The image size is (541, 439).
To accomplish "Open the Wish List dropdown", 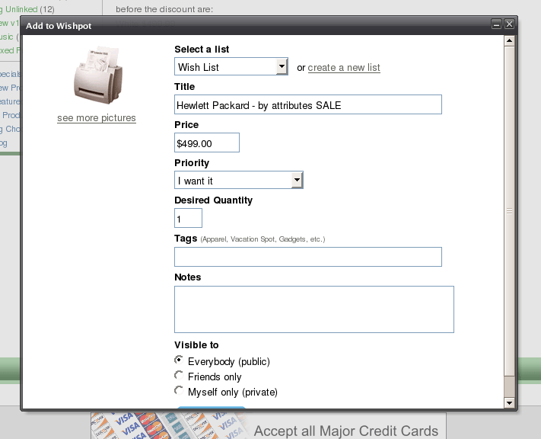I will (x=231, y=66).
